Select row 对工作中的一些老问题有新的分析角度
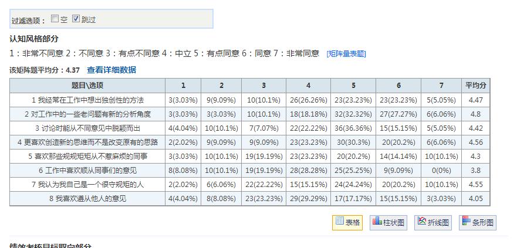The height and width of the screenshot is (248, 517). coord(87,114)
